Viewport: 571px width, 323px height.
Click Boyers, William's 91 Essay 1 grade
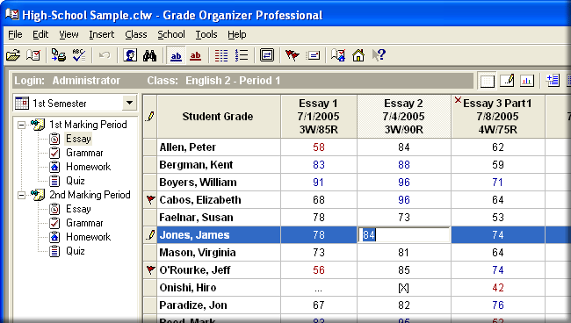[319, 183]
